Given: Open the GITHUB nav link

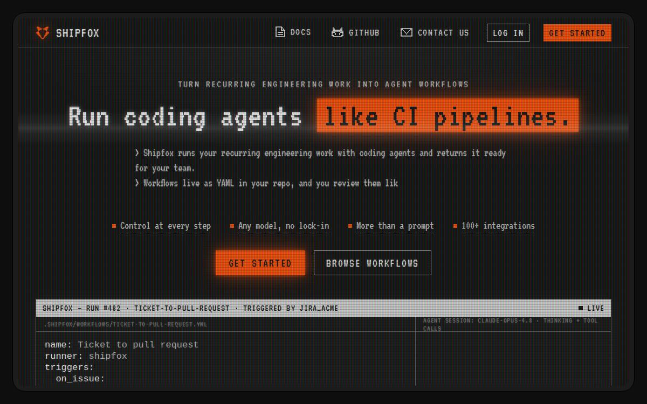Looking at the screenshot, I should pos(364,33).
